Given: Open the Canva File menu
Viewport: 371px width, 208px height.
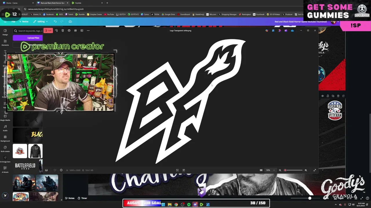Looking at the screenshot, I should (13, 21).
